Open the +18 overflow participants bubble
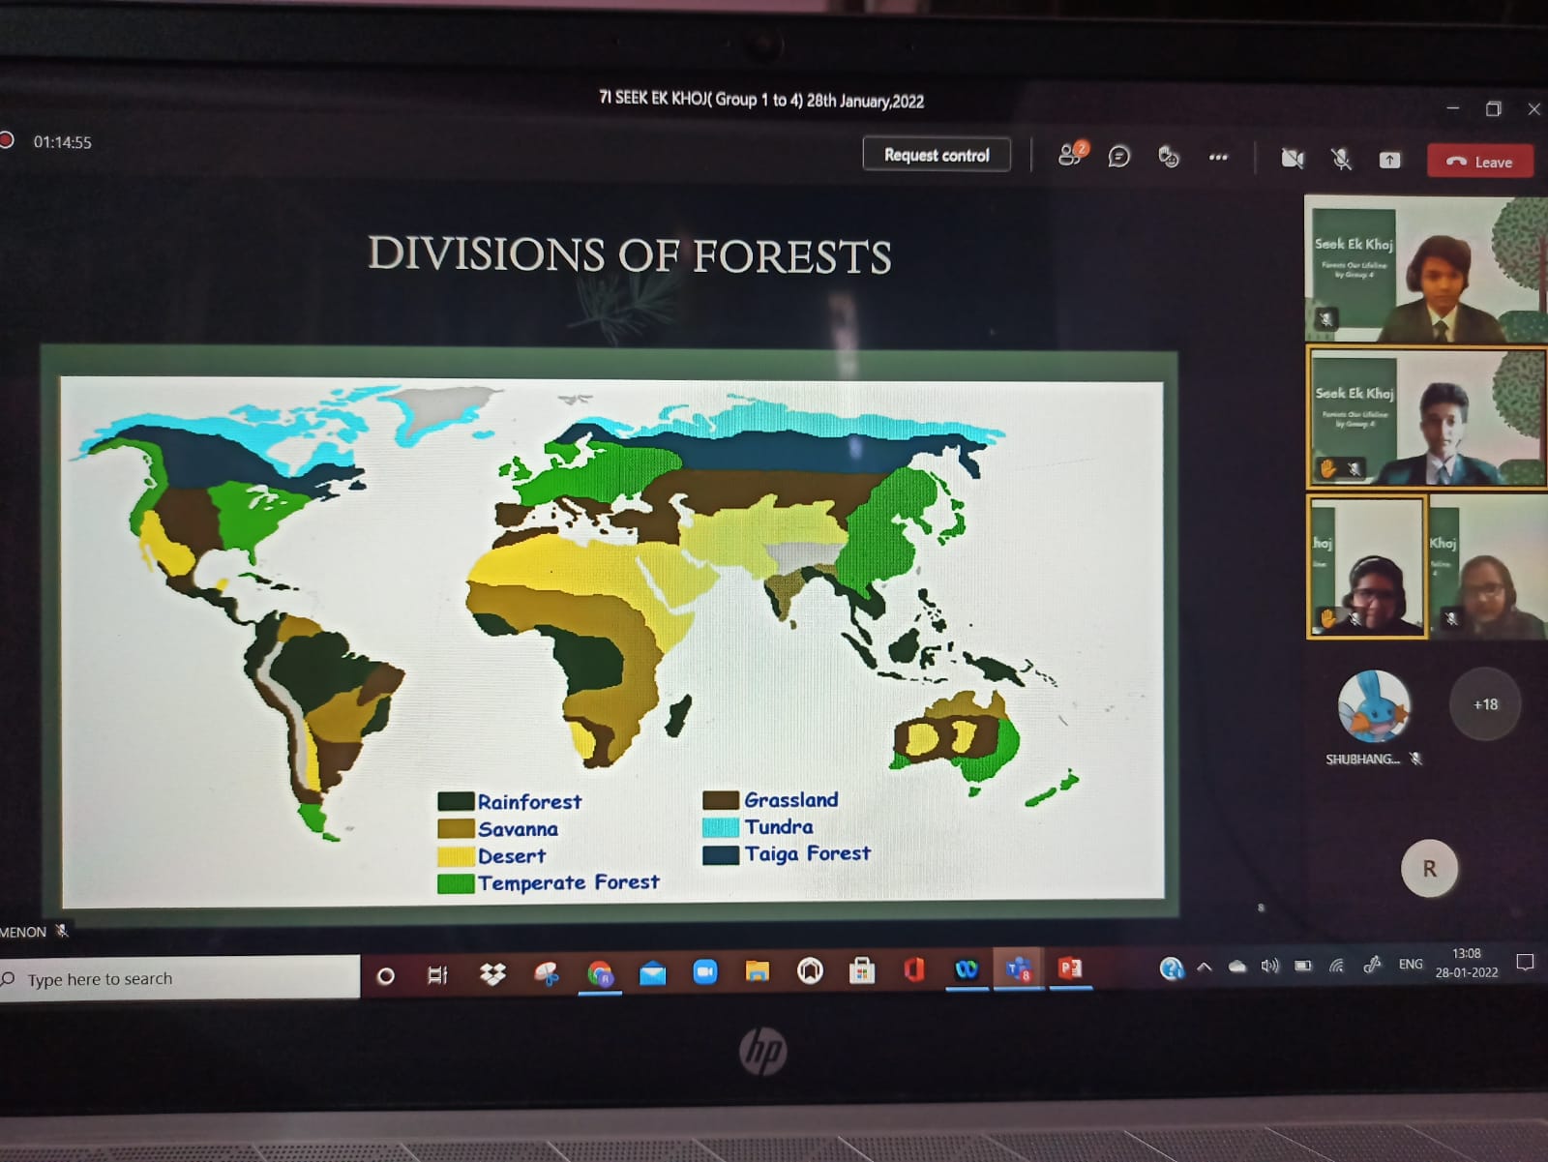Viewport: 1548px width, 1162px height. tap(1485, 704)
